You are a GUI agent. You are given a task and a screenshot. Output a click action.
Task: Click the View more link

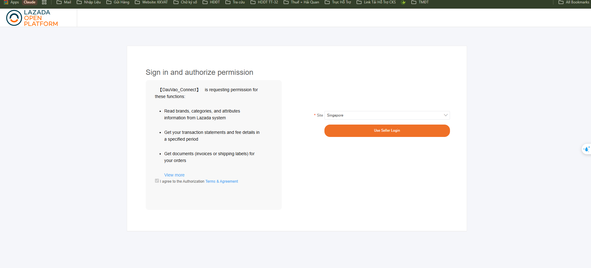tap(174, 175)
